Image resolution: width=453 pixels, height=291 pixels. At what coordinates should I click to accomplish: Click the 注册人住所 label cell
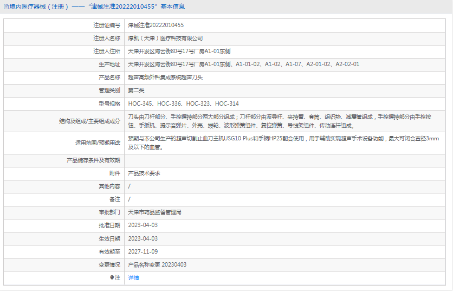(x=64, y=51)
